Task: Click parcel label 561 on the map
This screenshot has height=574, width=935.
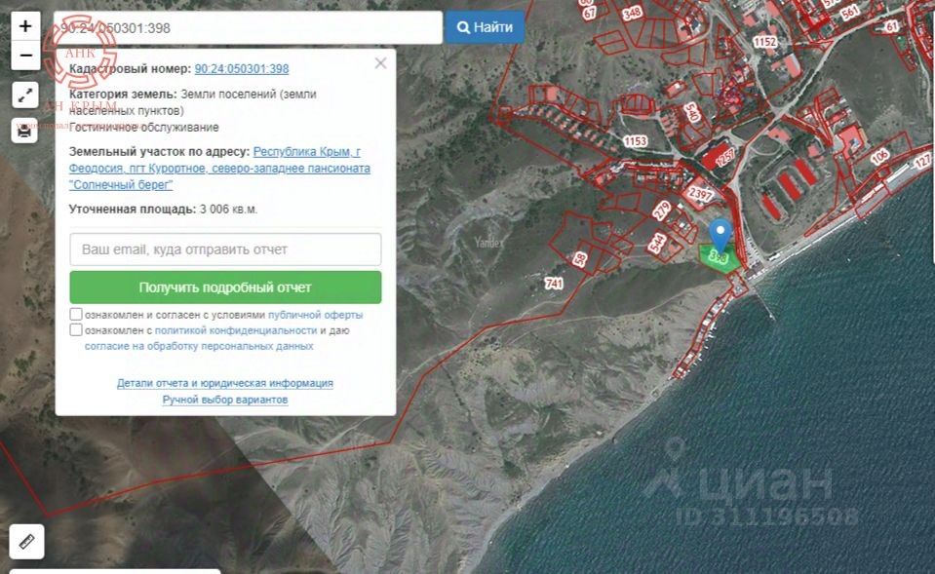Action: tap(850, 12)
